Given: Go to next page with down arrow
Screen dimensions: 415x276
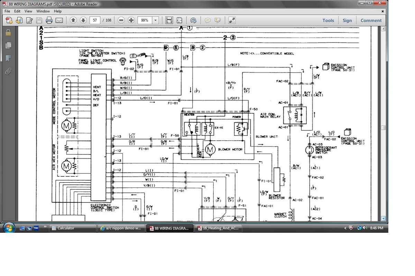Looking at the screenshot, I should click(83, 20).
